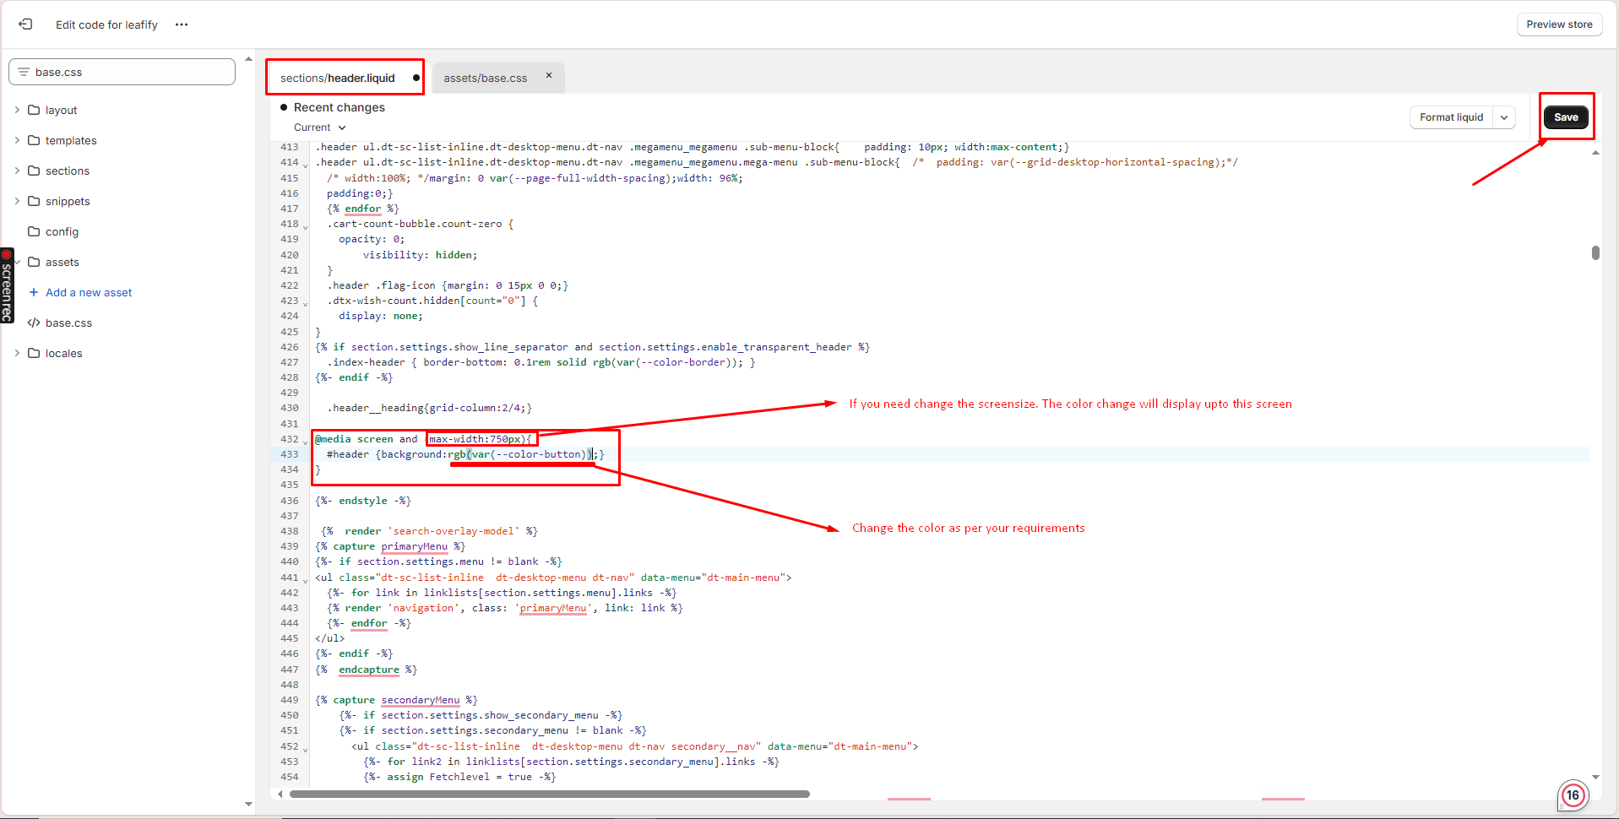Collapse code fold arrow at line 441
This screenshot has height=819, width=1619.
click(306, 579)
